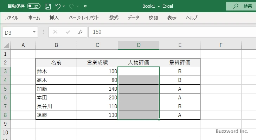Click the cell with value 100

[97, 71]
